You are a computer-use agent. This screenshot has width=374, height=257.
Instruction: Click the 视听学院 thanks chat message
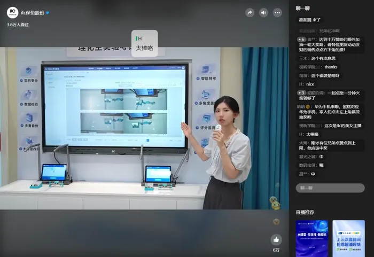coord(318,67)
